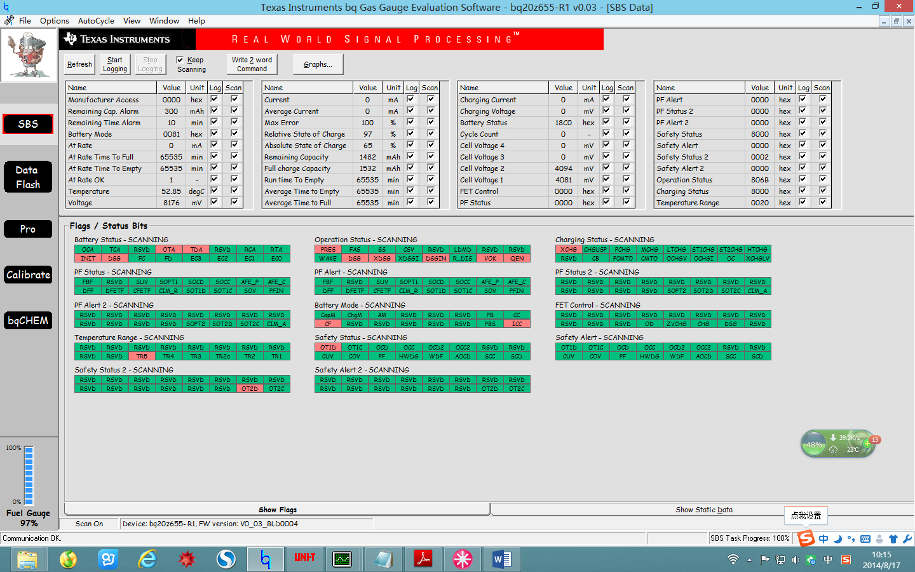915x572 pixels.
Task: Click the Sogou user account icon
Action: coord(879,539)
